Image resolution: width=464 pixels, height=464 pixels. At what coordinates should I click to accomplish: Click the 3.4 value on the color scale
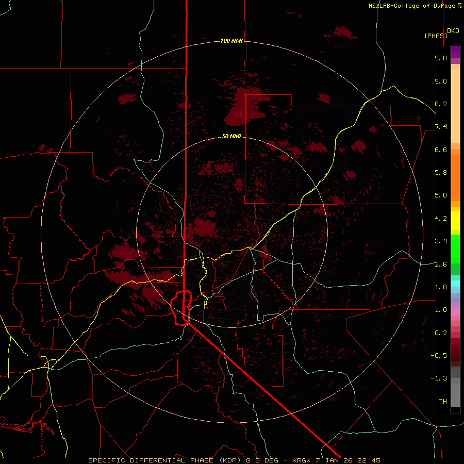click(x=441, y=241)
